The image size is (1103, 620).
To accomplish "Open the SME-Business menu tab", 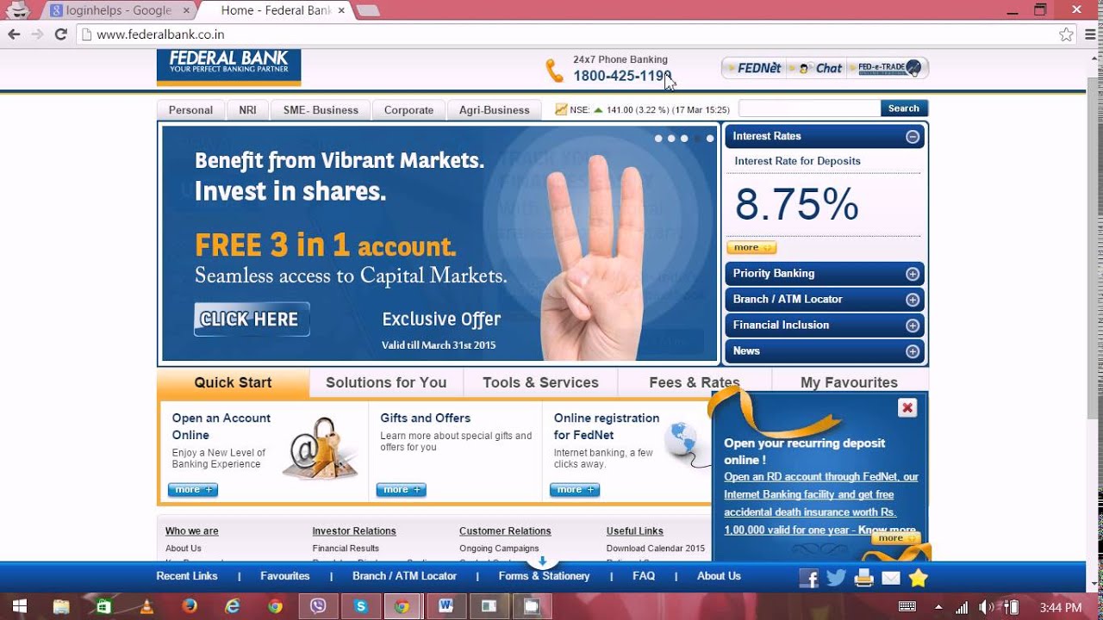I will [321, 110].
